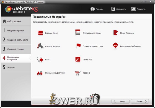This screenshot has width=155, height=108.
Task: Close the WebSite X5 window
Action: (x=151, y=1)
